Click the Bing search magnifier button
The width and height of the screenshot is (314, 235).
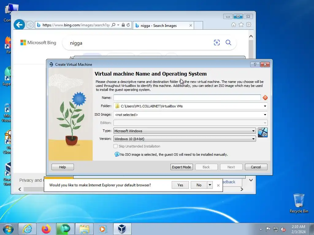(x=228, y=43)
